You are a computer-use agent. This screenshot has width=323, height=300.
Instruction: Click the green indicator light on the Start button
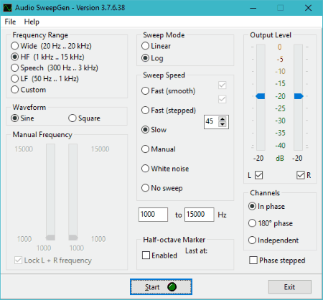(x=172, y=286)
